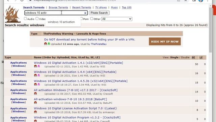This screenshot has width=216, height=122.
Task: Click 'Uploaded 02-11 2021, Size 1.42 MiB' text
Action: (x=66, y=66)
